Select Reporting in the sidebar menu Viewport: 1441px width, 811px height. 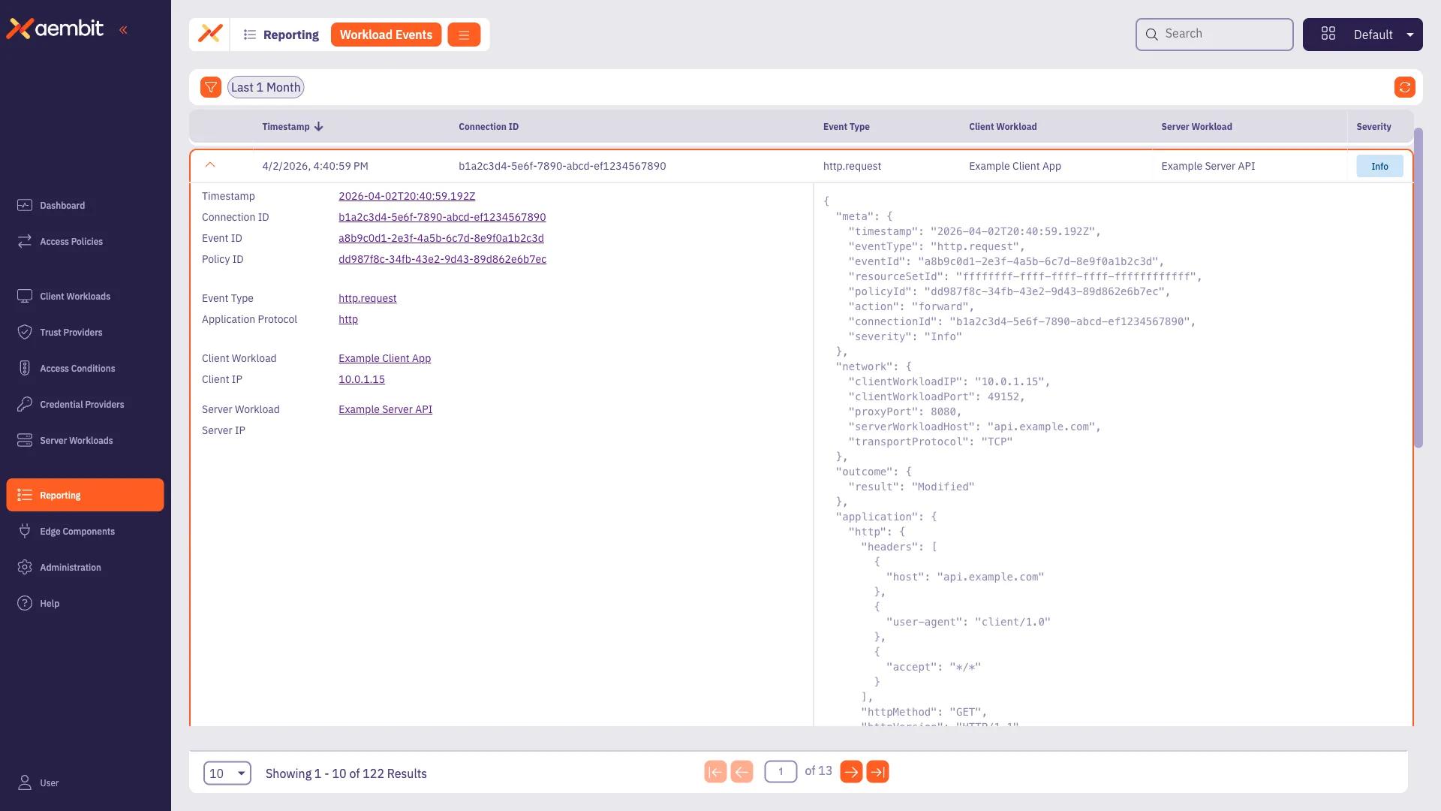[x=61, y=495]
